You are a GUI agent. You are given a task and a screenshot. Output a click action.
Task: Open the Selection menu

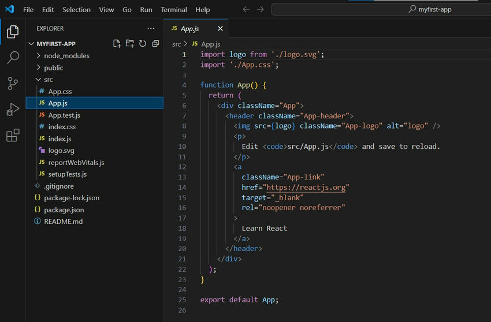pos(76,10)
